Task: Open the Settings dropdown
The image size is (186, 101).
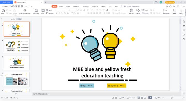Action: pyautogui.click(x=182, y=13)
